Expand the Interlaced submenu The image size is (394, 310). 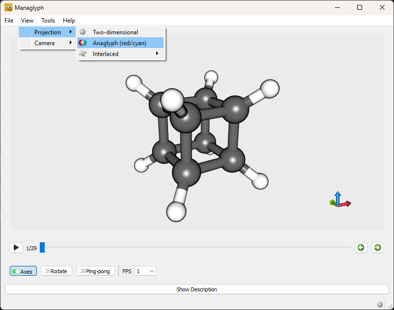coord(121,54)
